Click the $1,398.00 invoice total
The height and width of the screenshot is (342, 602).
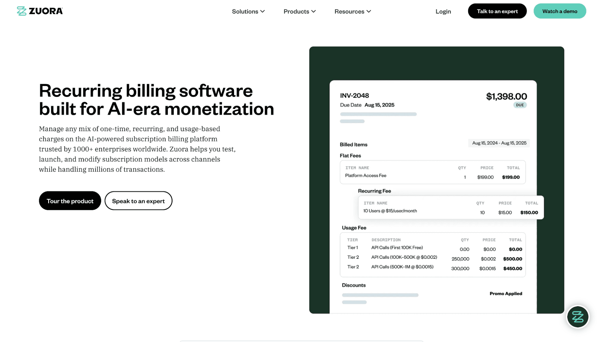pos(507,96)
